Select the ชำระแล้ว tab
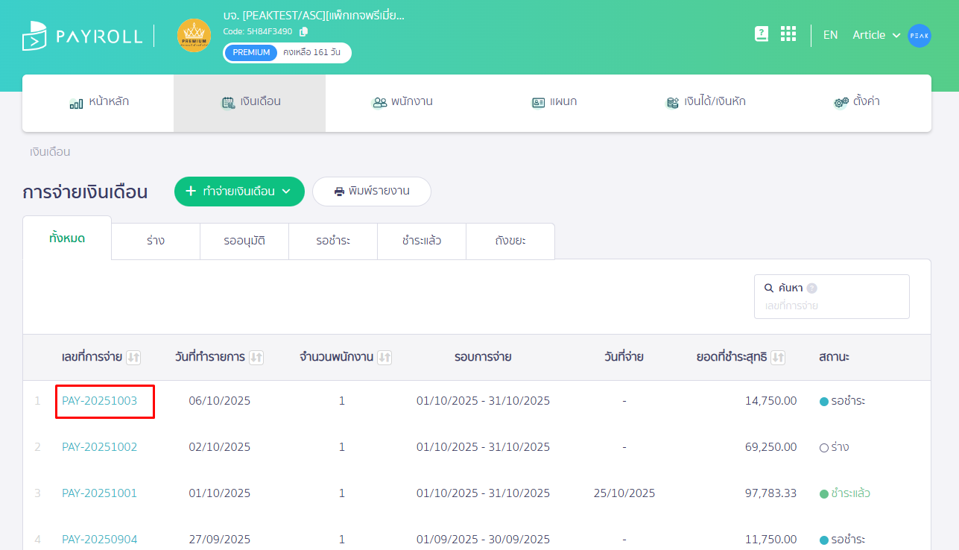This screenshot has width=959, height=550. (421, 241)
